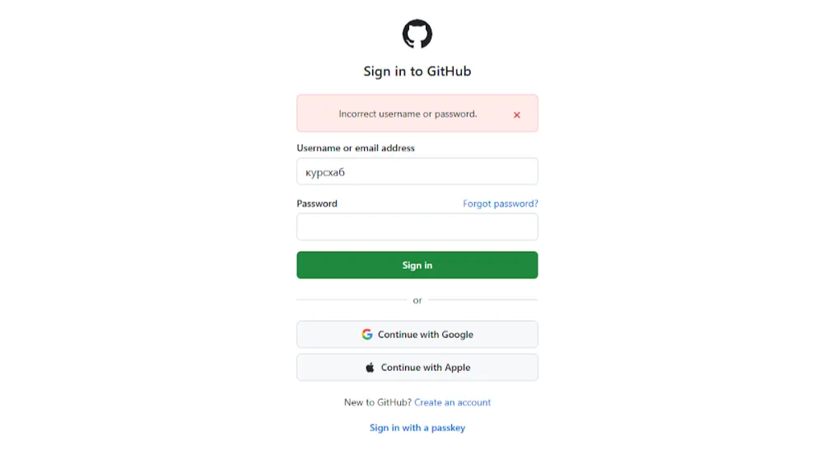Choose Continue with Google
The width and height of the screenshot is (816, 459).
417,335
